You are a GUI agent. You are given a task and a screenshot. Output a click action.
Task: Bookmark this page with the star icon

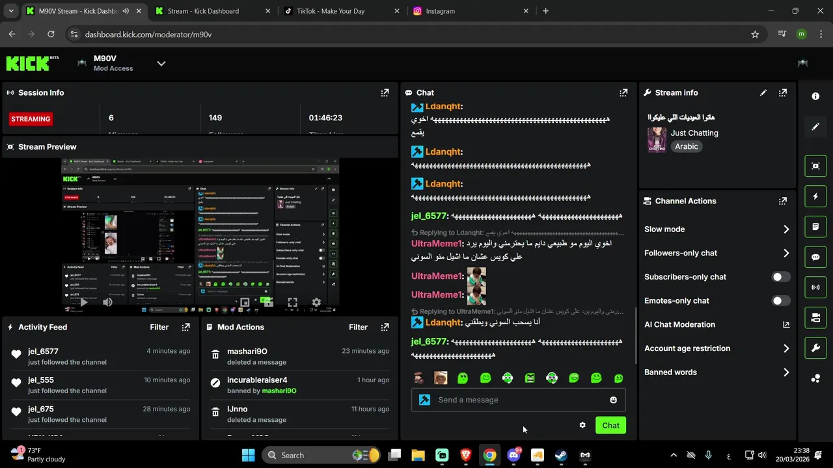point(755,34)
